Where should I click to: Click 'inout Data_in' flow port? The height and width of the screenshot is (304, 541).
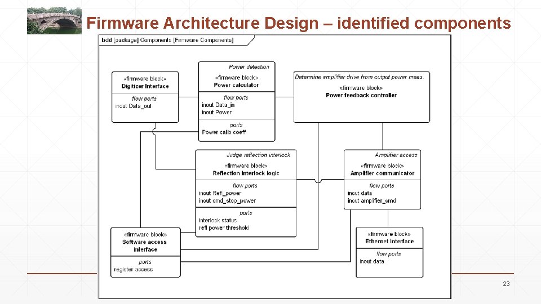pos(218,105)
